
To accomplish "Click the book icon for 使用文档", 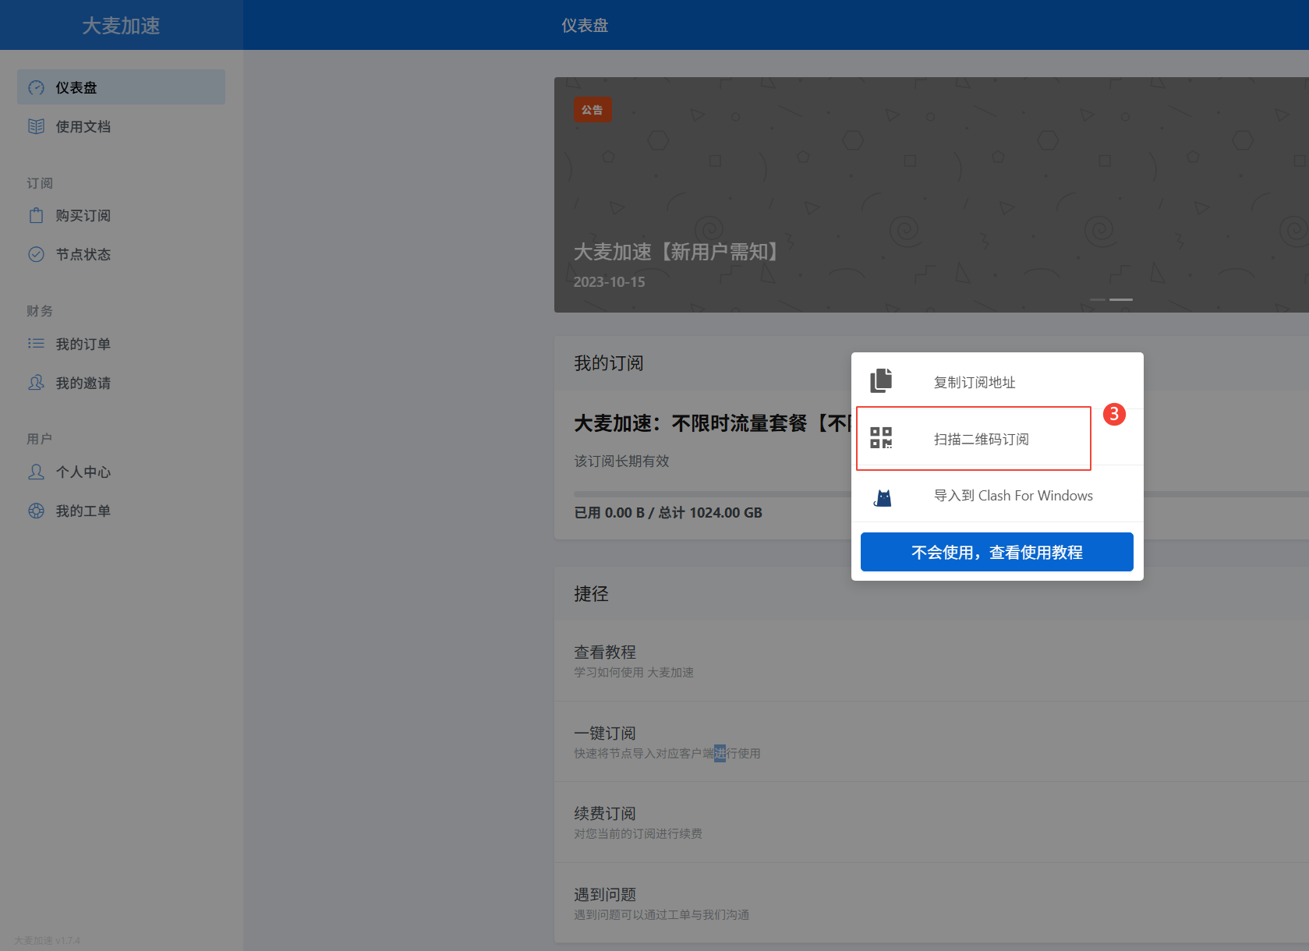I will (36, 126).
